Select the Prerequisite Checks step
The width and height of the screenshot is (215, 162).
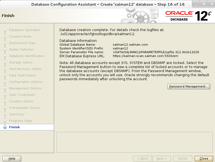coord(25,108)
